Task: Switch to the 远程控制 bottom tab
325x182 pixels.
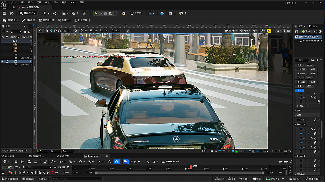Action: click(x=62, y=156)
